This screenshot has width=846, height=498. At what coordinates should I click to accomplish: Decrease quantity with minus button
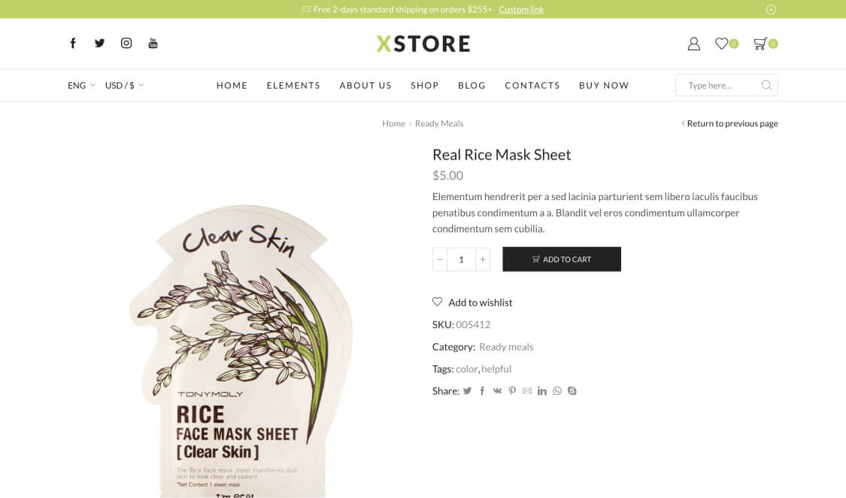tap(440, 260)
